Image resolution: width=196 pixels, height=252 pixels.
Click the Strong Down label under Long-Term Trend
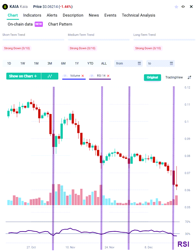coord(148,48)
